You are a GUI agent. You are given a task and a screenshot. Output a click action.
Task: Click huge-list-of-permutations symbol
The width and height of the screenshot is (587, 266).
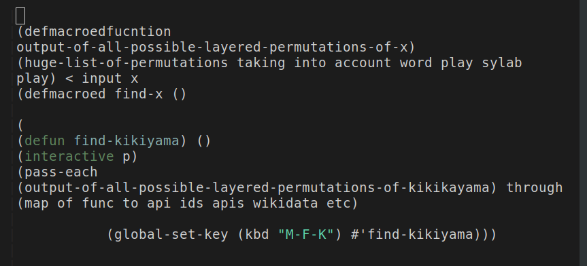click(126, 62)
